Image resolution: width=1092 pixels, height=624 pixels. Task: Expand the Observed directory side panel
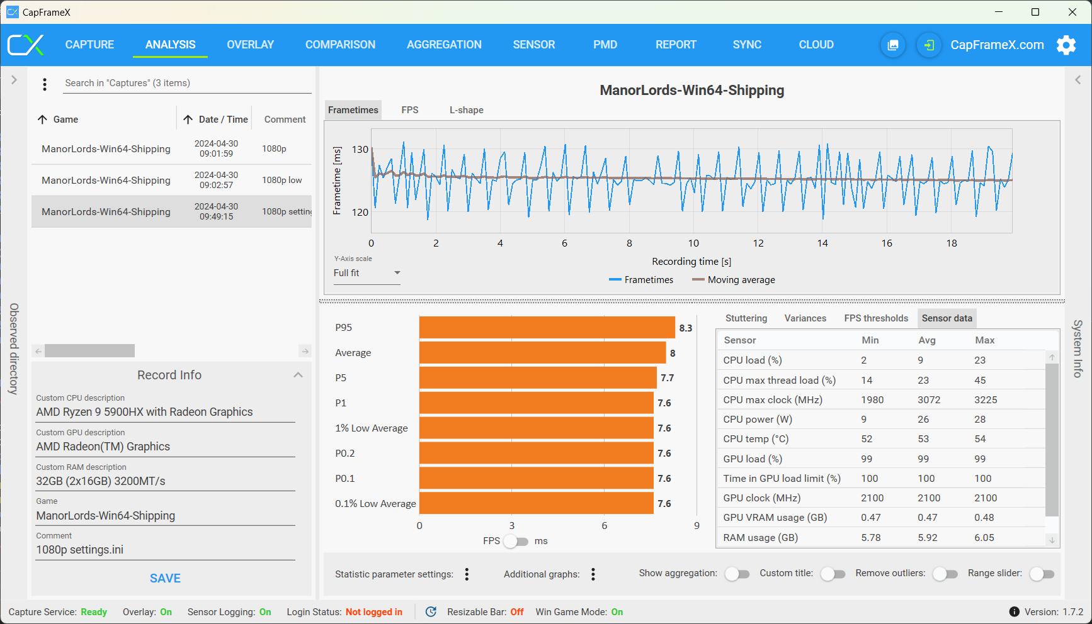tap(14, 80)
